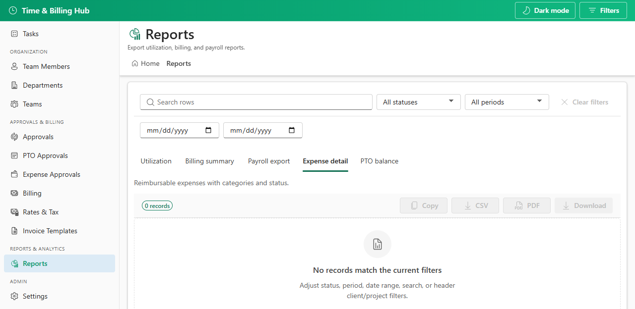Toggle Dark mode
This screenshot has height=309, width=635.
(545, 10)
